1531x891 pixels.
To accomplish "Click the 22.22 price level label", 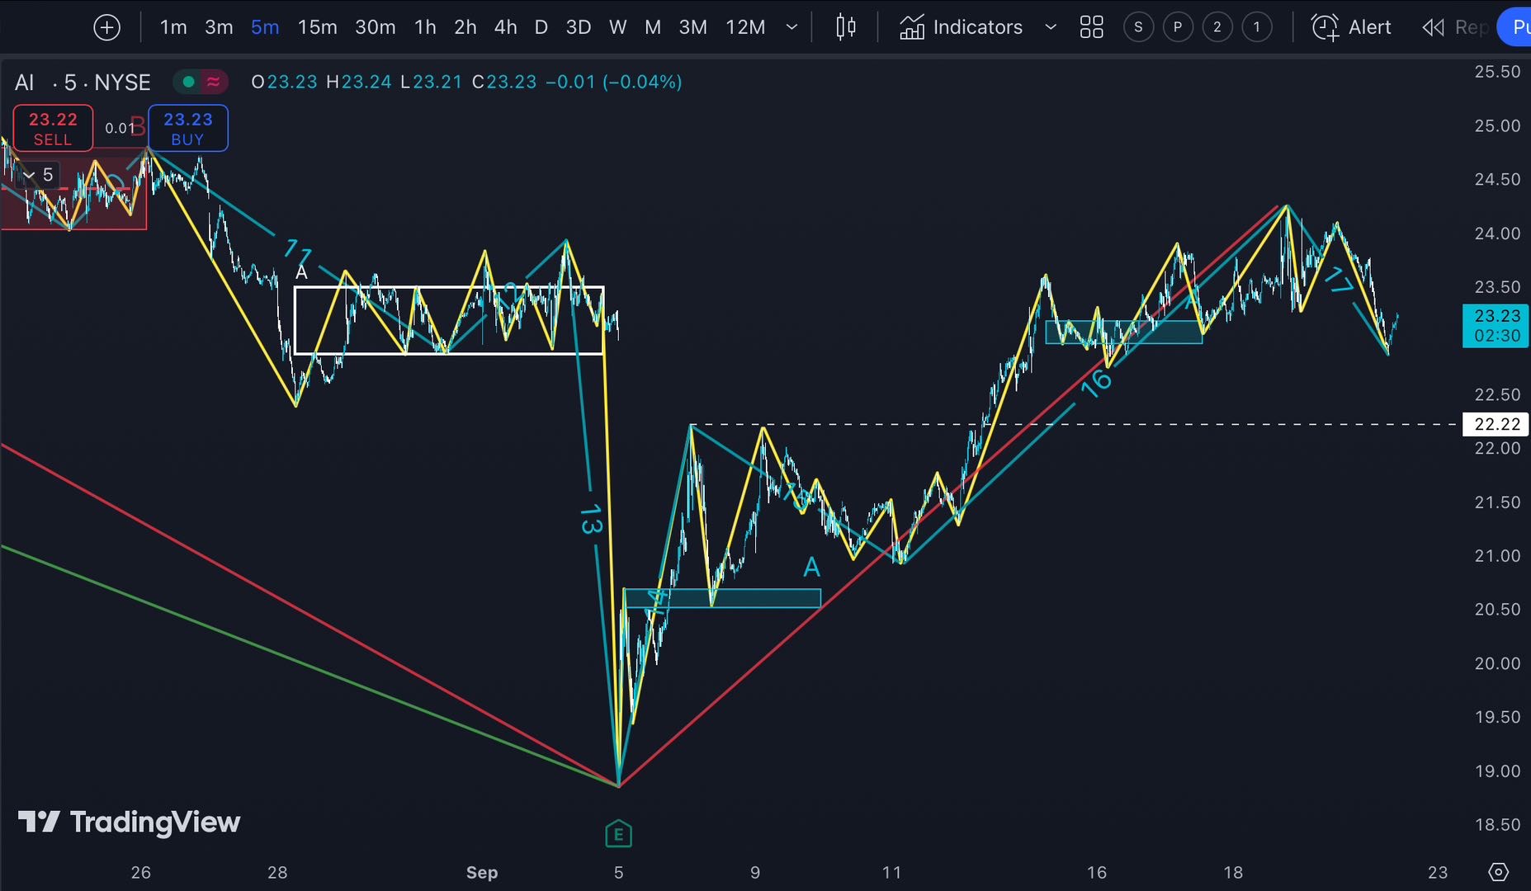I will (1496, 424).
